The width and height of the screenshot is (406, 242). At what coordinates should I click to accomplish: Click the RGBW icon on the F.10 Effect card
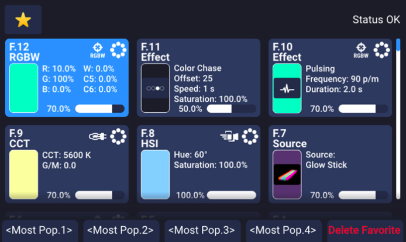tap(361, 51)
